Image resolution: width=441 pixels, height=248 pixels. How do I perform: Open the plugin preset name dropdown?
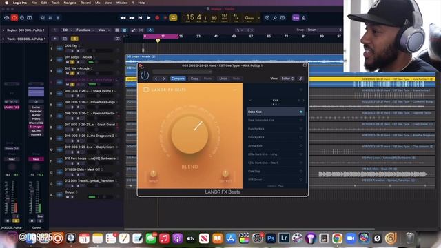click(182, 72)
